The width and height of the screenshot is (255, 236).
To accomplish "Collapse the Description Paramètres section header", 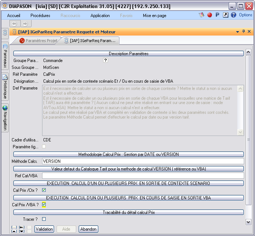I will tap(128, 54).
